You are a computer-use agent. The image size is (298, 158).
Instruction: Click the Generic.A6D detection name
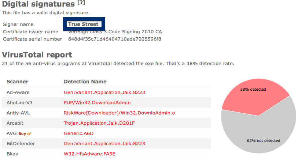(x=79, y=133)
